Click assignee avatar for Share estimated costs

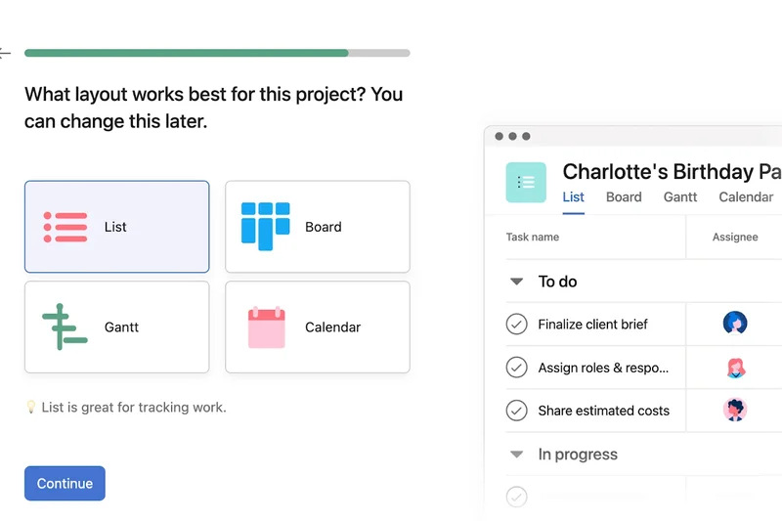coord(735,411)
